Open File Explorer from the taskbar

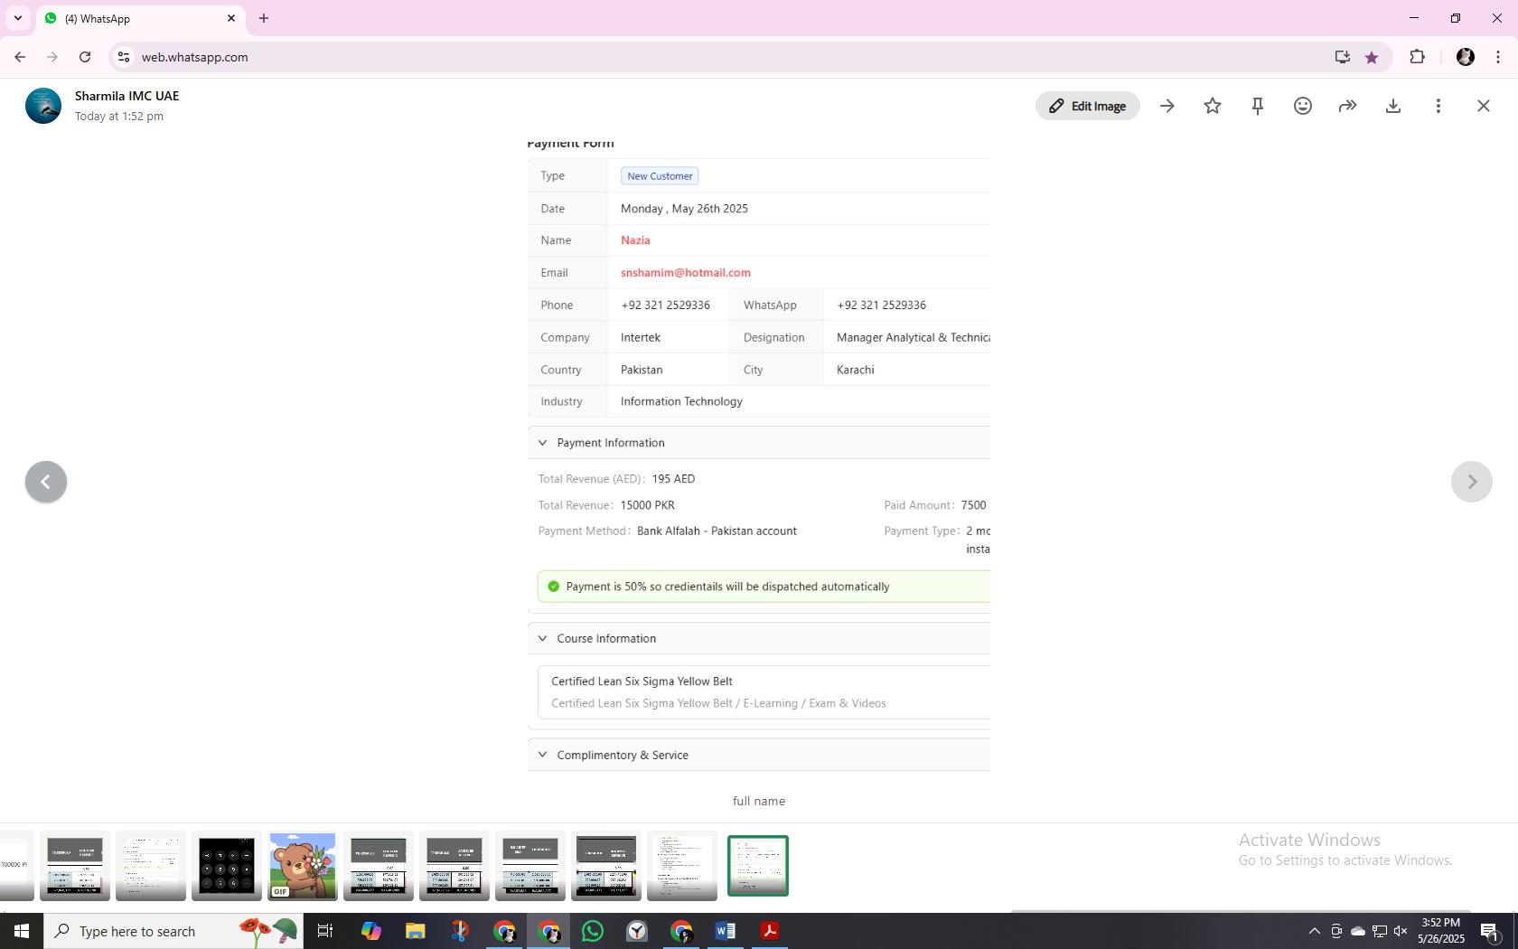click(x=415, y=931)
